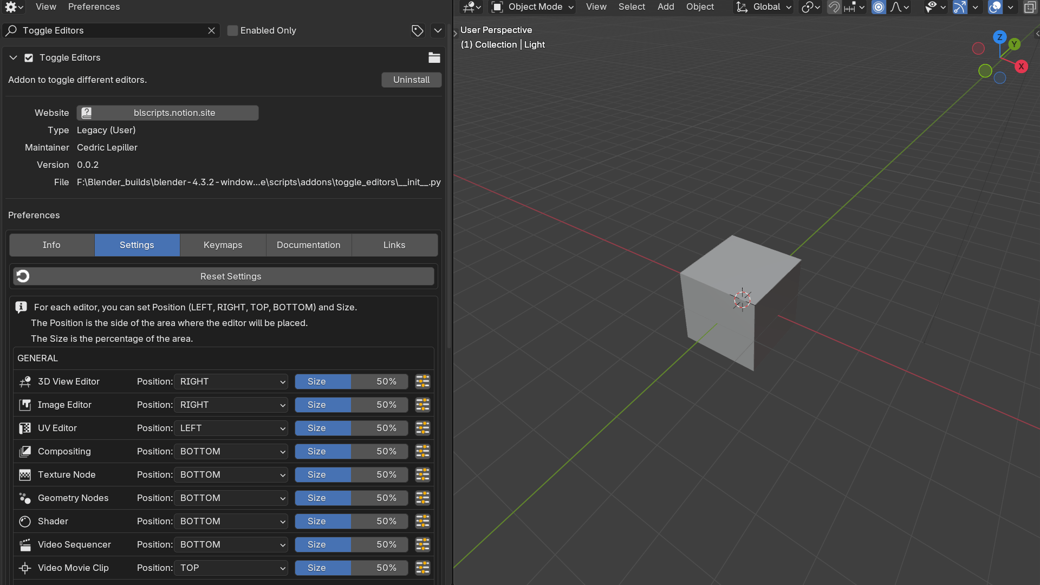1040x585 pixels.
Task: Click Image Editor row options icon
Action: pos(422,405)
